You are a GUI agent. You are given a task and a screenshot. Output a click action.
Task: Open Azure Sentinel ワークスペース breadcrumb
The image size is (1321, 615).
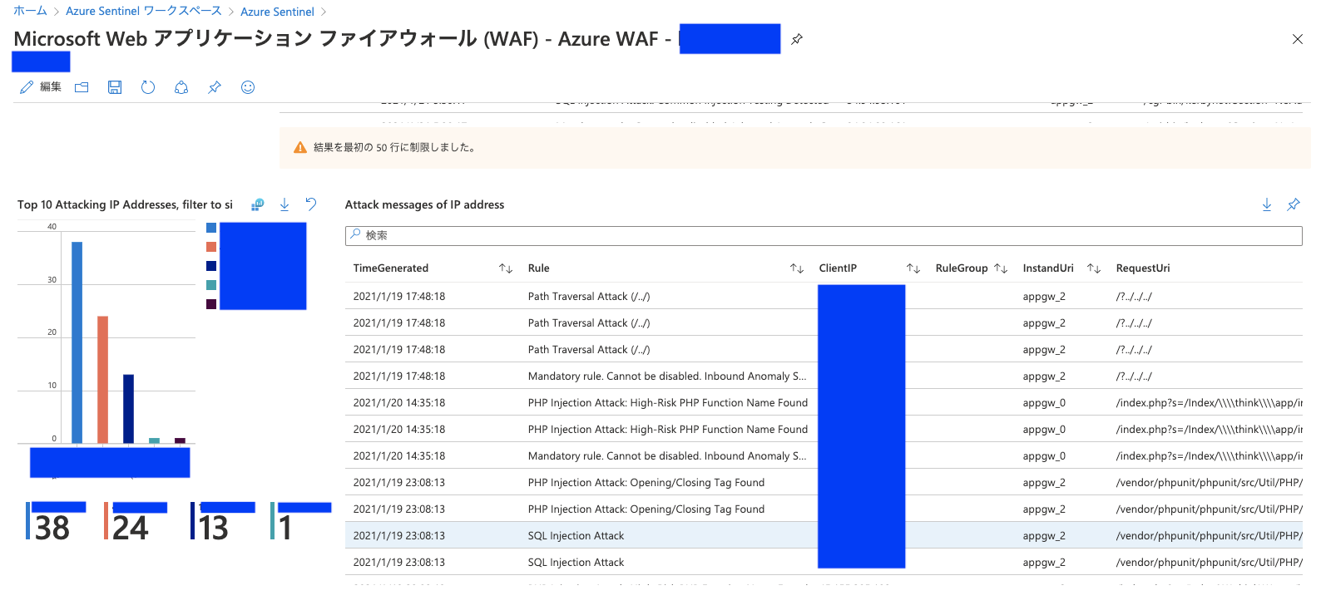144,11
